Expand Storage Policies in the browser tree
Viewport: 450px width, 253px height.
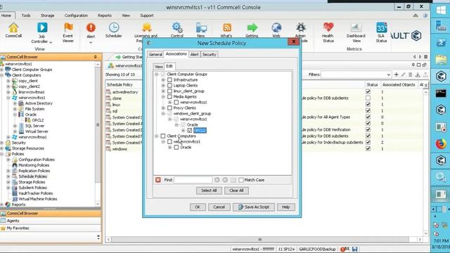click(8, 182)
